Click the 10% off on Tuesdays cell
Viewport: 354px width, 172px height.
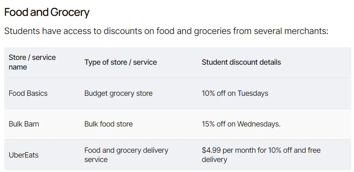235,93
